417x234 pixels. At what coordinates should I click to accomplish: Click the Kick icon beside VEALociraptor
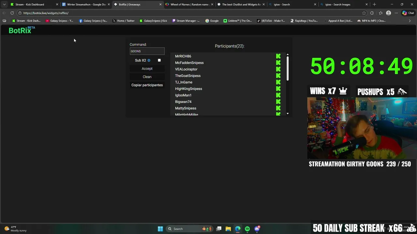pyautogui.click(x=278, y=69)
